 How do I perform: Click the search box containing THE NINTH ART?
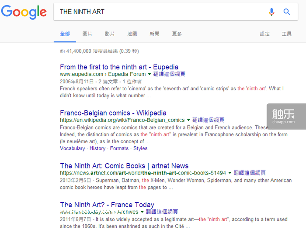click(157, 12)
